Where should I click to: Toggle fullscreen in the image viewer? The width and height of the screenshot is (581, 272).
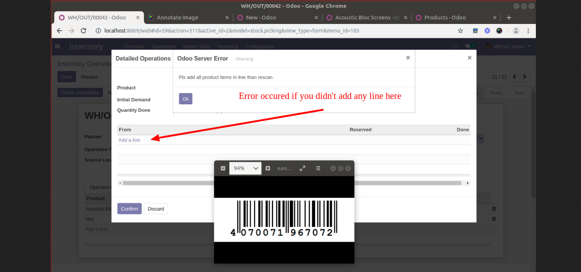pos(302,168)
